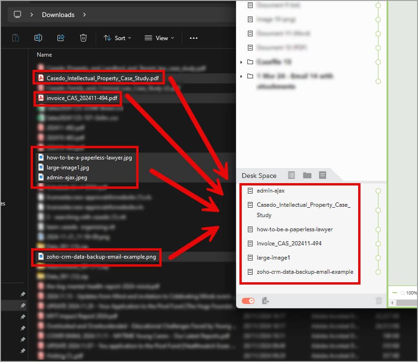Select admin-ajax.jpeg in the Downloads list
Image resolution: width=418 pixels, height=362 pixels.
click(x=66, y=177)
